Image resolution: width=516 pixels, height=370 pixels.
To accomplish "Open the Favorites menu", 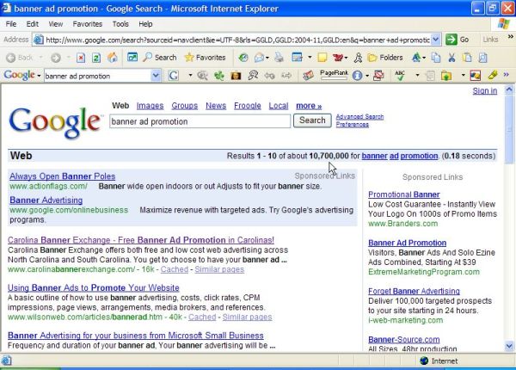I will (88, 24).
